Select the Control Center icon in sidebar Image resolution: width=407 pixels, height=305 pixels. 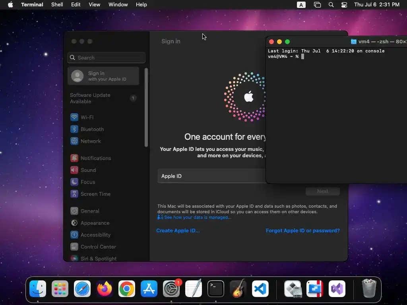point(74,247)
